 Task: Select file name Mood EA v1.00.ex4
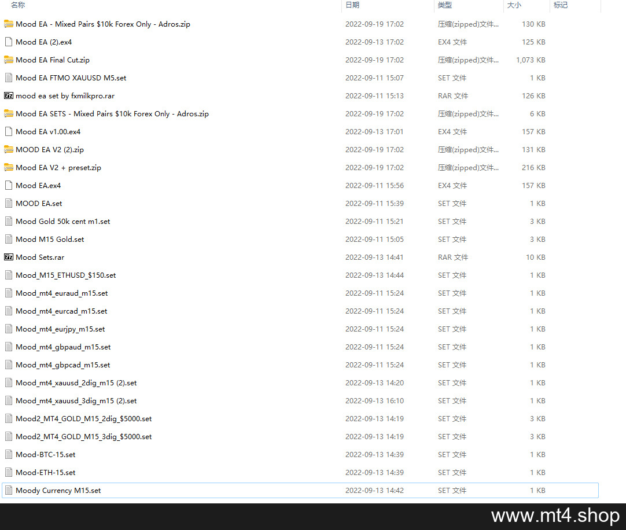click(48, 132)
